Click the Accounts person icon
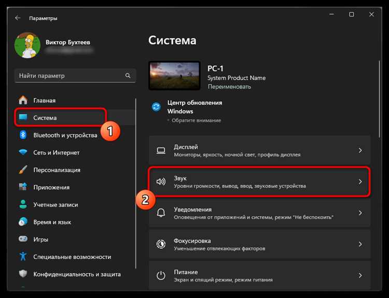 click(23, 205)
